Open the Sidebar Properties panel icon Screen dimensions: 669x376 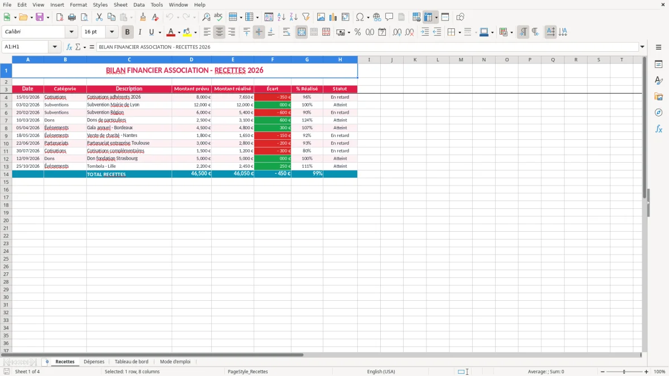coord(658,65)
